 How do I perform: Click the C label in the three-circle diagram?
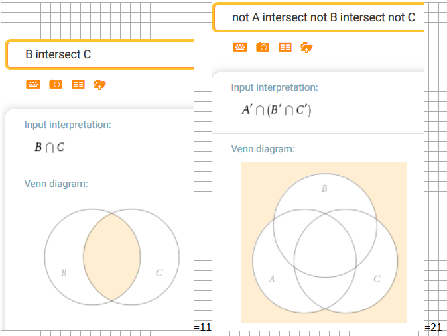coord(377,279)
